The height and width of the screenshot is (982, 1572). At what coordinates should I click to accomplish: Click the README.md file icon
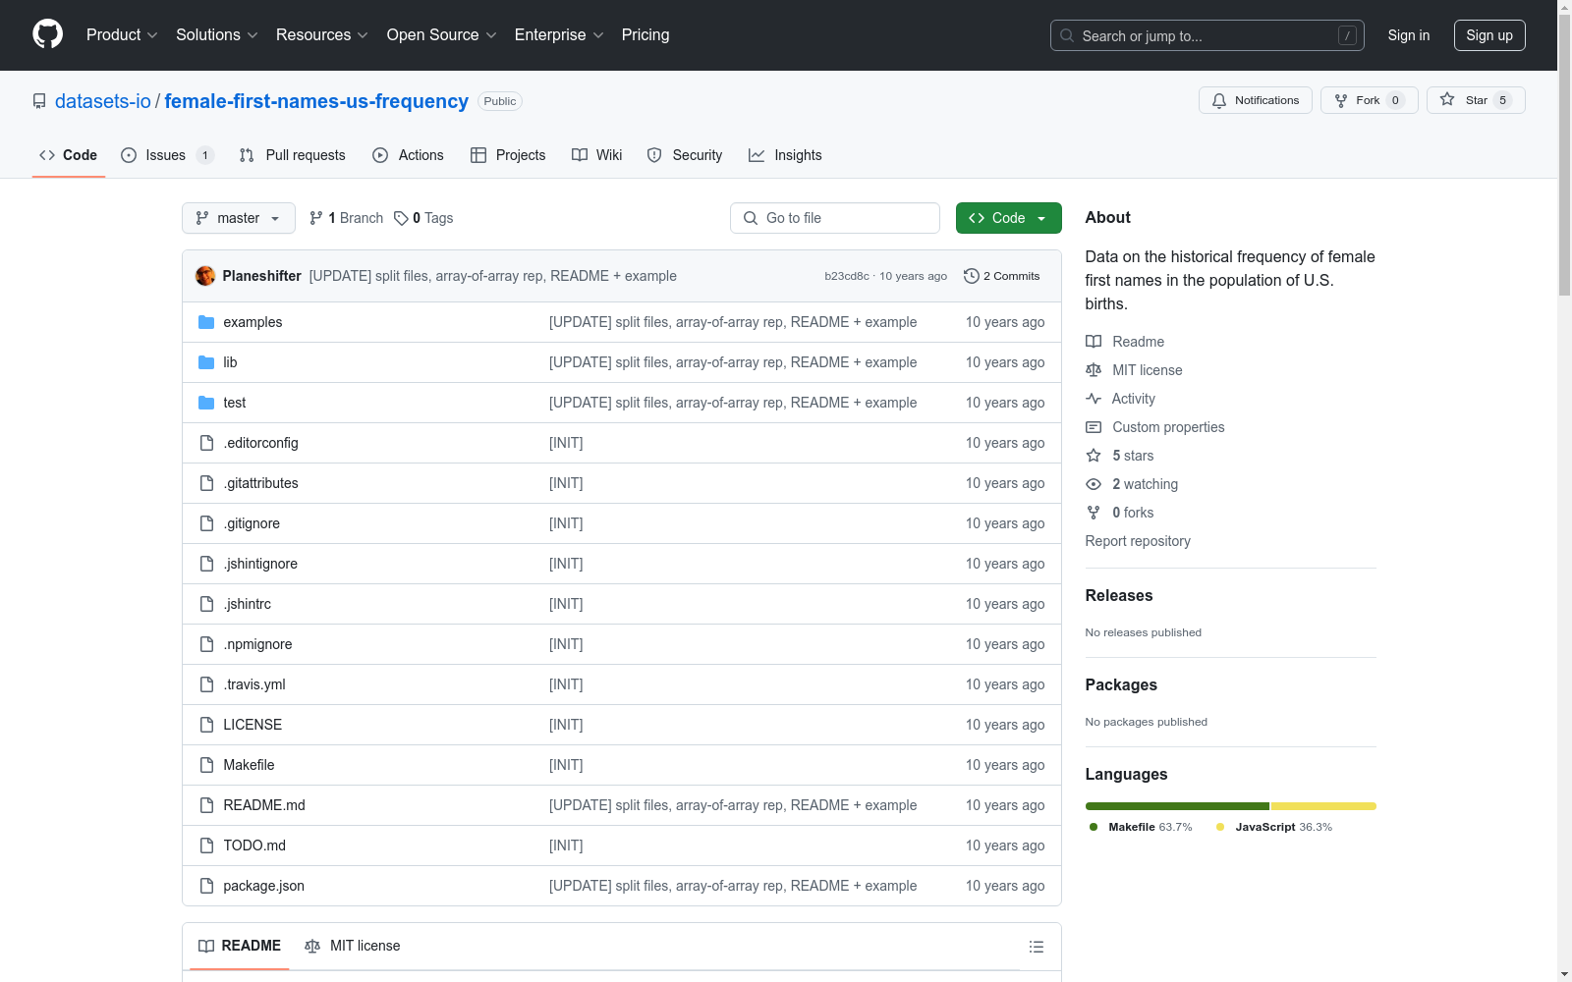206,805
